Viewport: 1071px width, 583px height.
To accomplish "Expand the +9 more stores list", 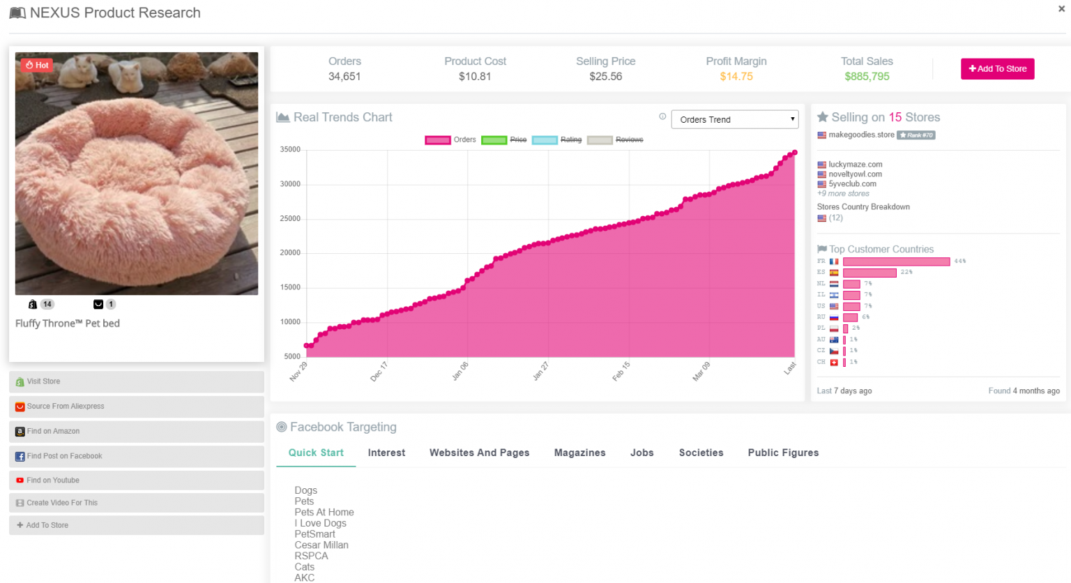I will click(x=844, y=194).
